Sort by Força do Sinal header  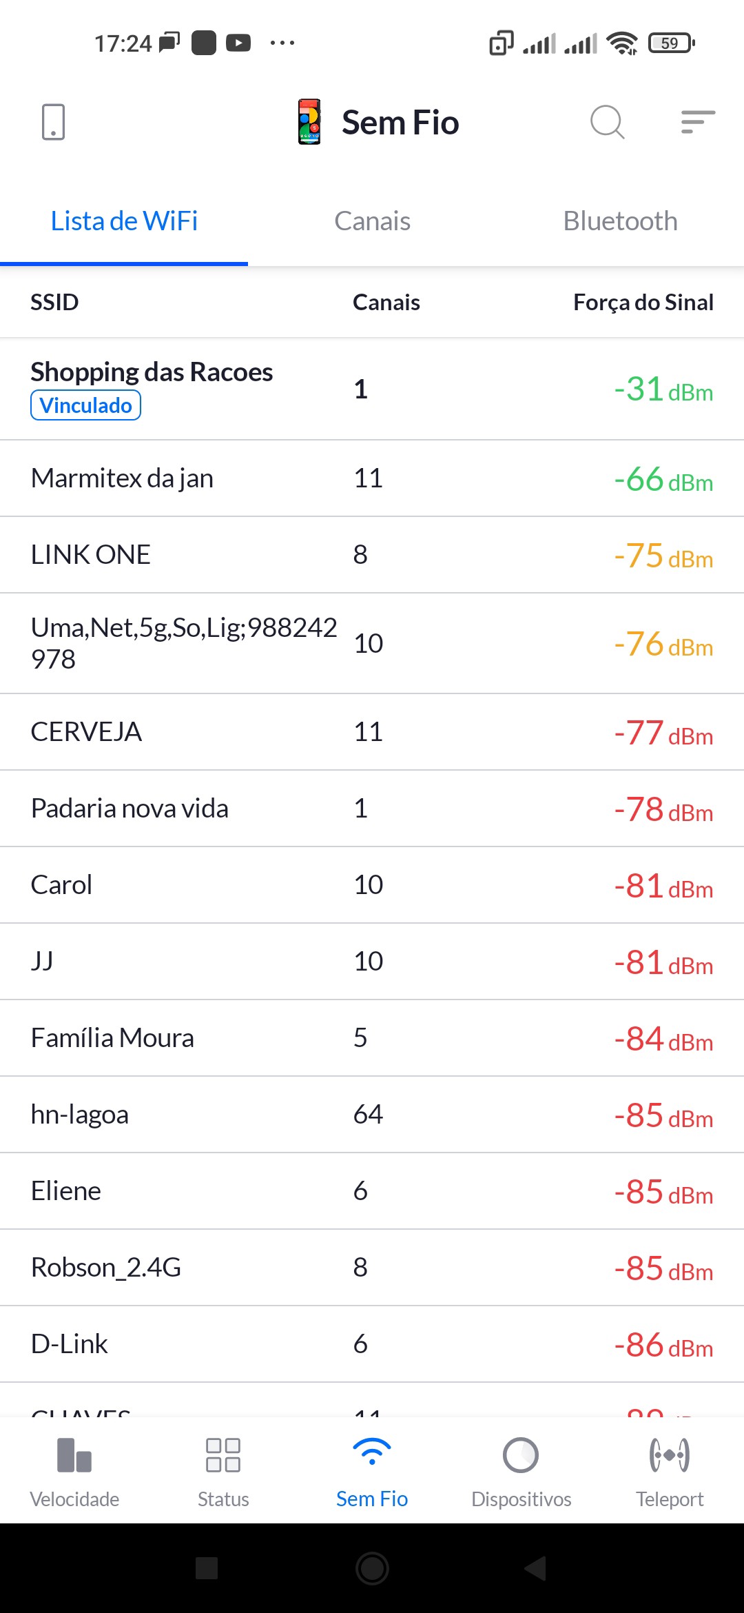pos(643,302)
